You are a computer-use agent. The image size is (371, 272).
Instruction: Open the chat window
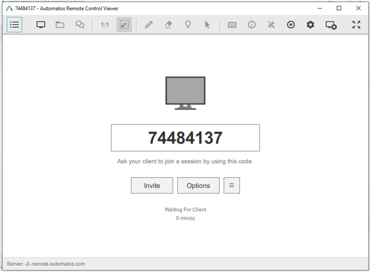click(x=80, y=25)
